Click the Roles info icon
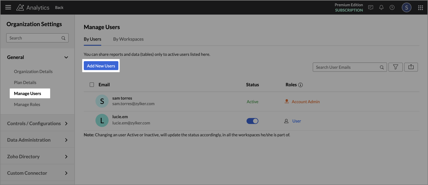The image size is (428, 185). point(300,85)
